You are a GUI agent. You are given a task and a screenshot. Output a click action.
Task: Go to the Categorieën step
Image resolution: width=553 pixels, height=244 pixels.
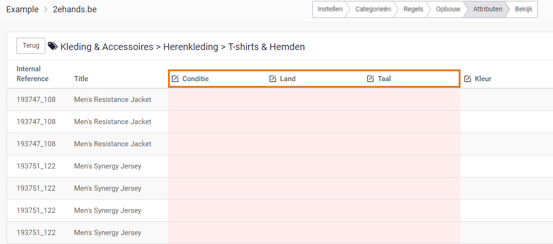click(x=373, y=9)
